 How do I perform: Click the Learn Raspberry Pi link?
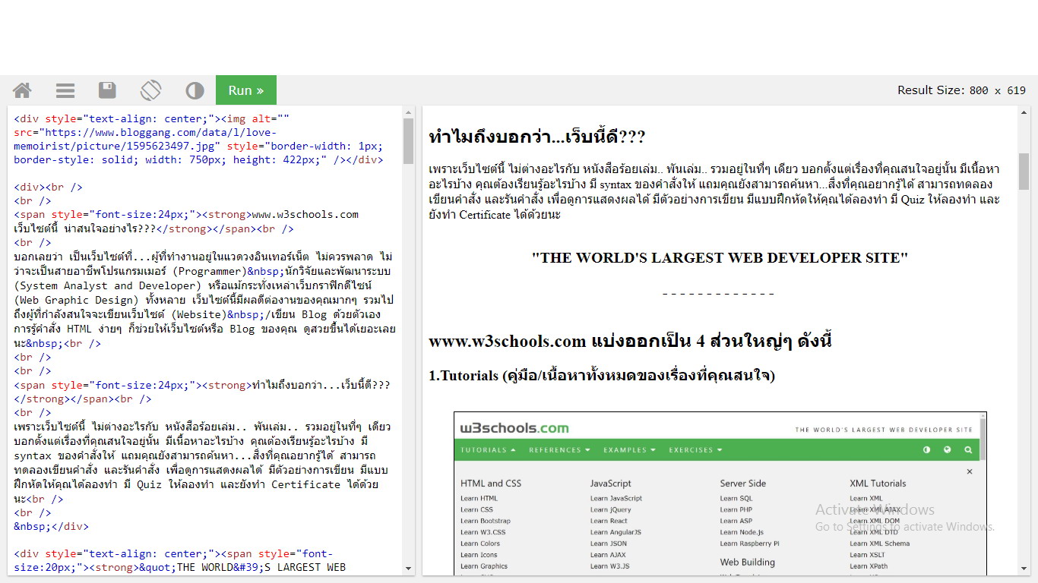tap(750, 544)
